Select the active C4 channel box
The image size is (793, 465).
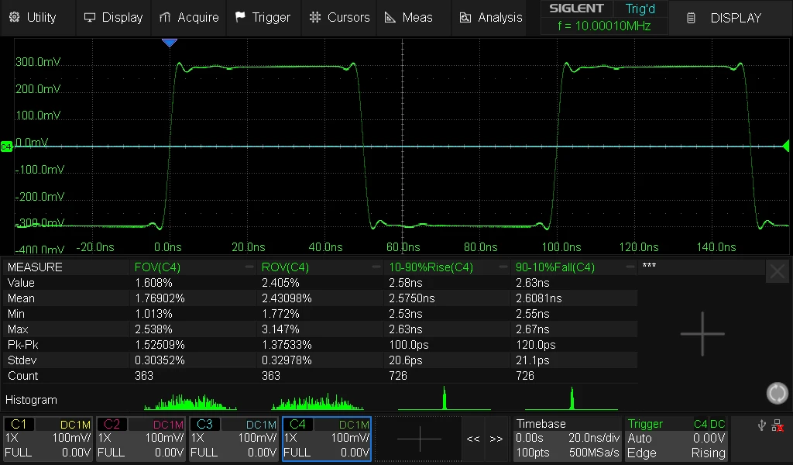[x=327, y=439]
